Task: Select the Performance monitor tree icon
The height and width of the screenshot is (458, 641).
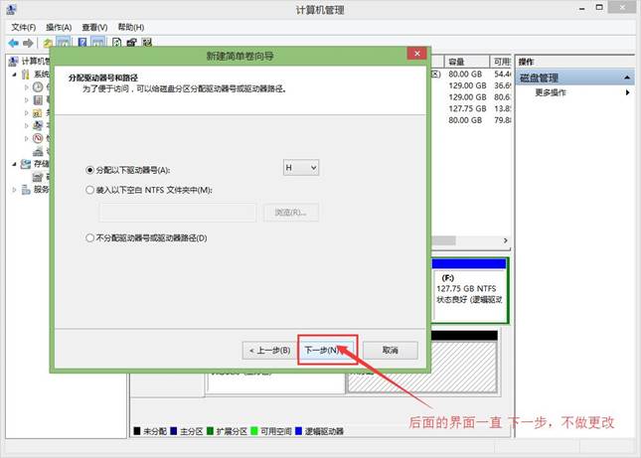Action: click(38, 138)
